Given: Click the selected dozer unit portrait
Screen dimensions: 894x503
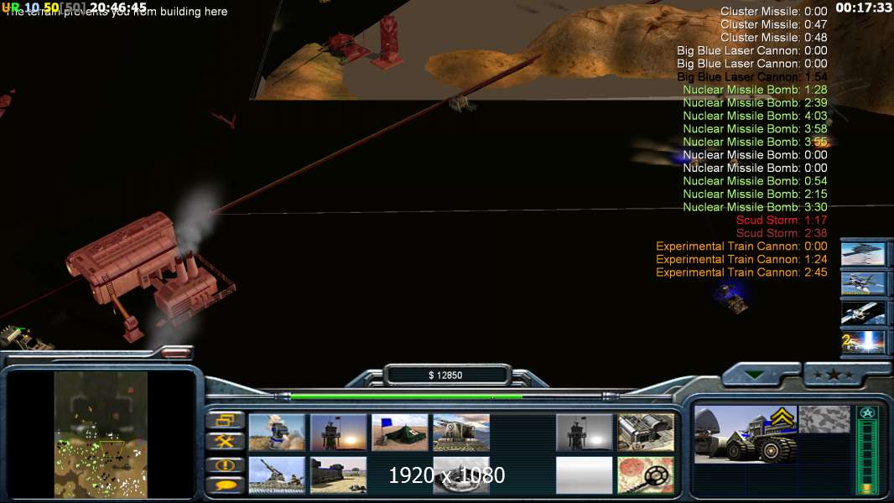Looking at the screenshot, I should [x=746, y=434].
